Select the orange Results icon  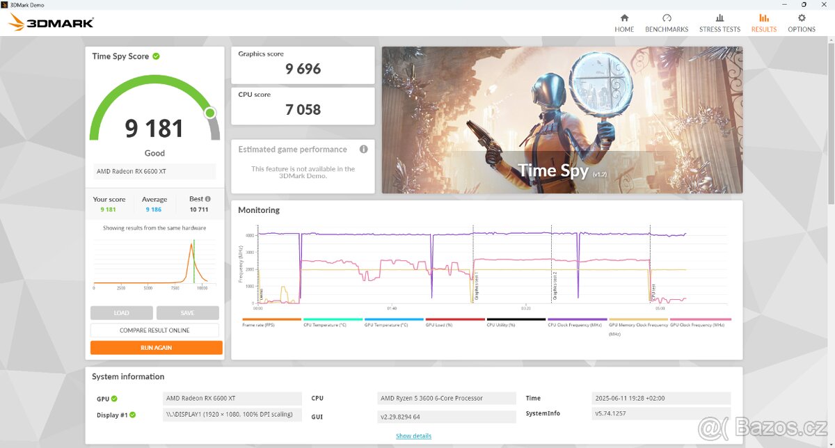tap(764, 19)
